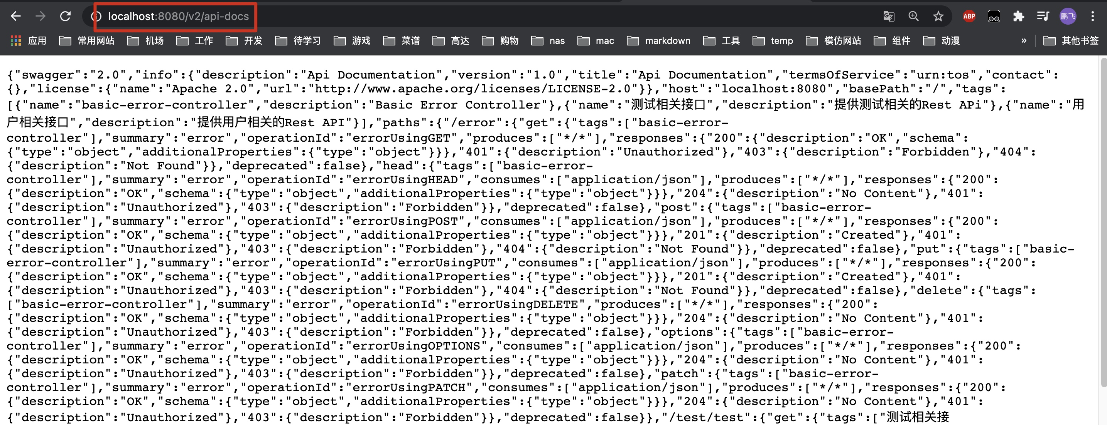Open the media control playlist icon
The image size is (1107, 425).
click(1043, 16)
